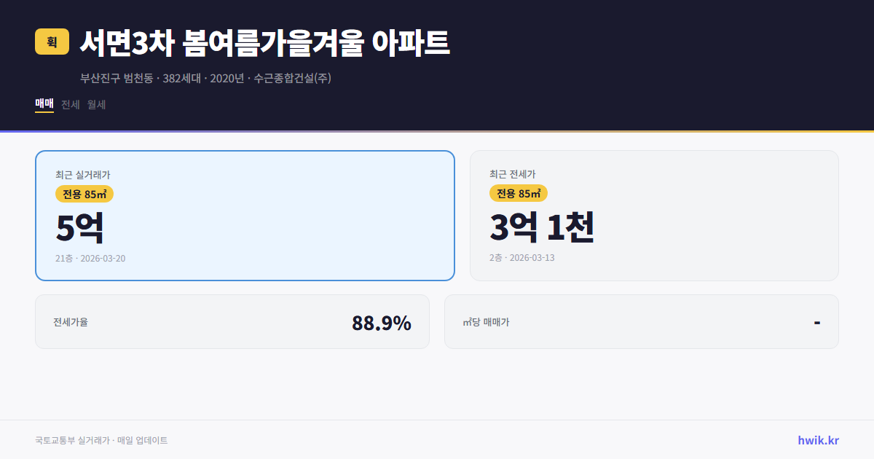Screen dimensions: 874x459
Task: Click the 382세대 household count text
Action: 181,77
